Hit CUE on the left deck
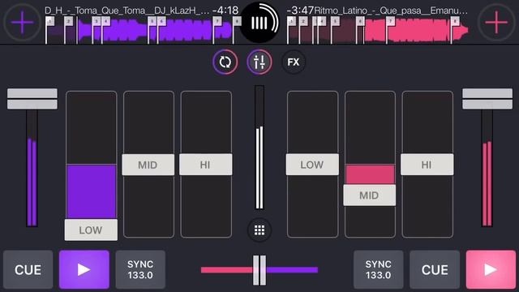The width and height of the screenshot is (519, 292). 28,269
